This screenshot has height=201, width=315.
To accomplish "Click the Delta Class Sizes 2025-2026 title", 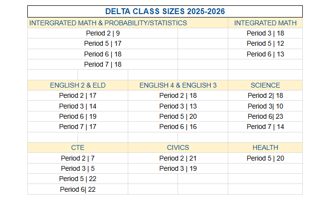I will [165, 11].
